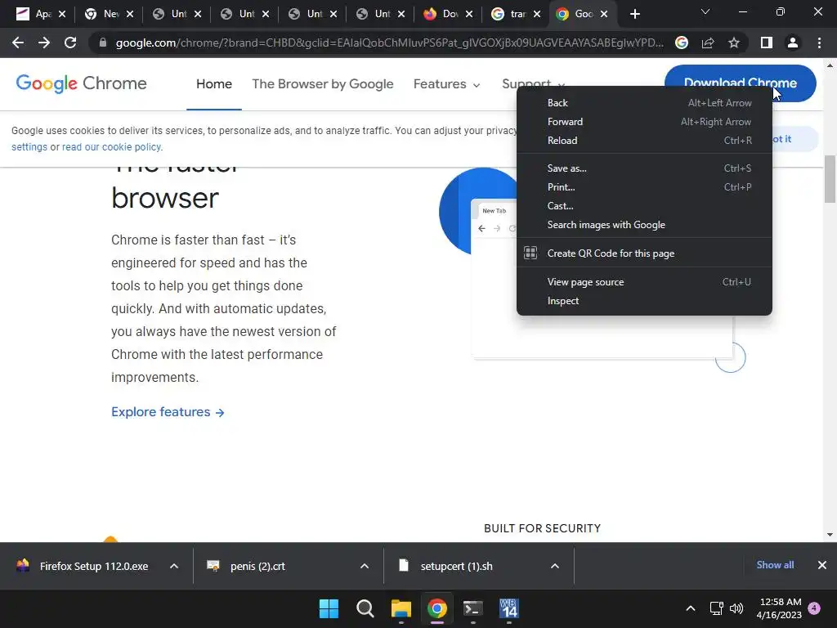This screenshot has height=628, width=837.
Task: Open the Home navigation link
Action: click(214, 84)
